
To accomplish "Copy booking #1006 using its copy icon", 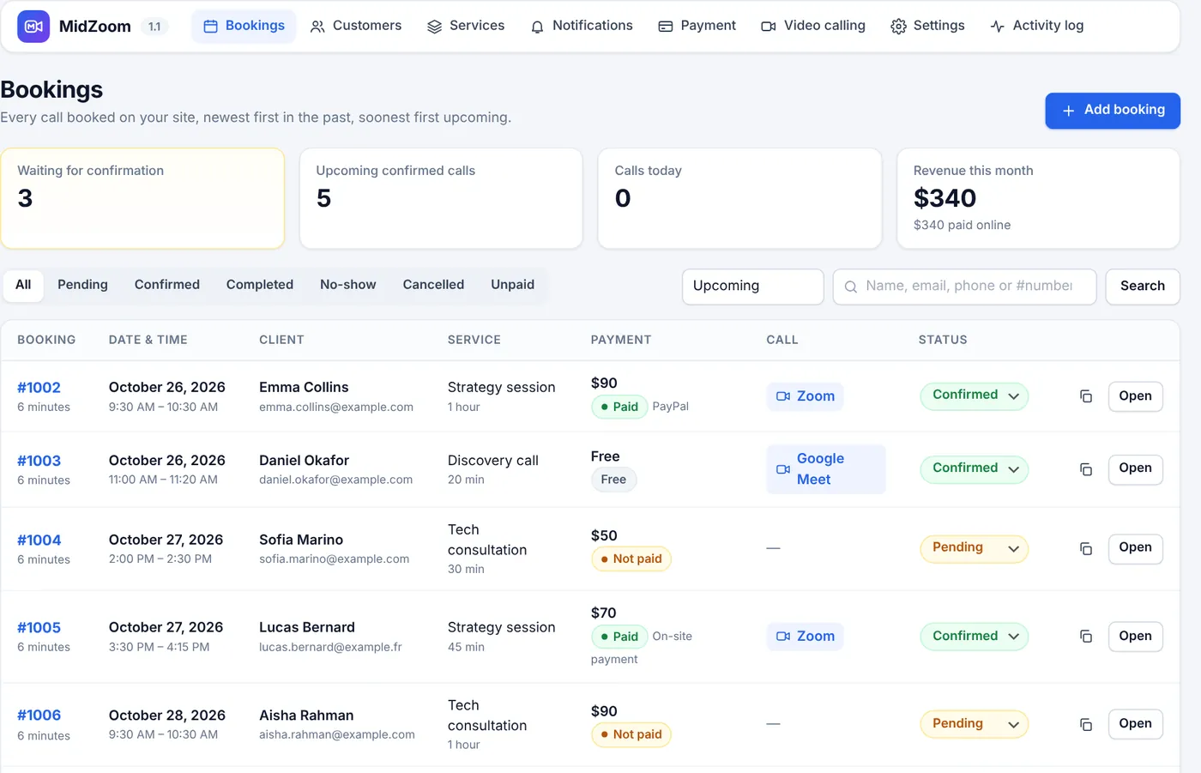I will pyautogui.click(x=1085, y=724).
